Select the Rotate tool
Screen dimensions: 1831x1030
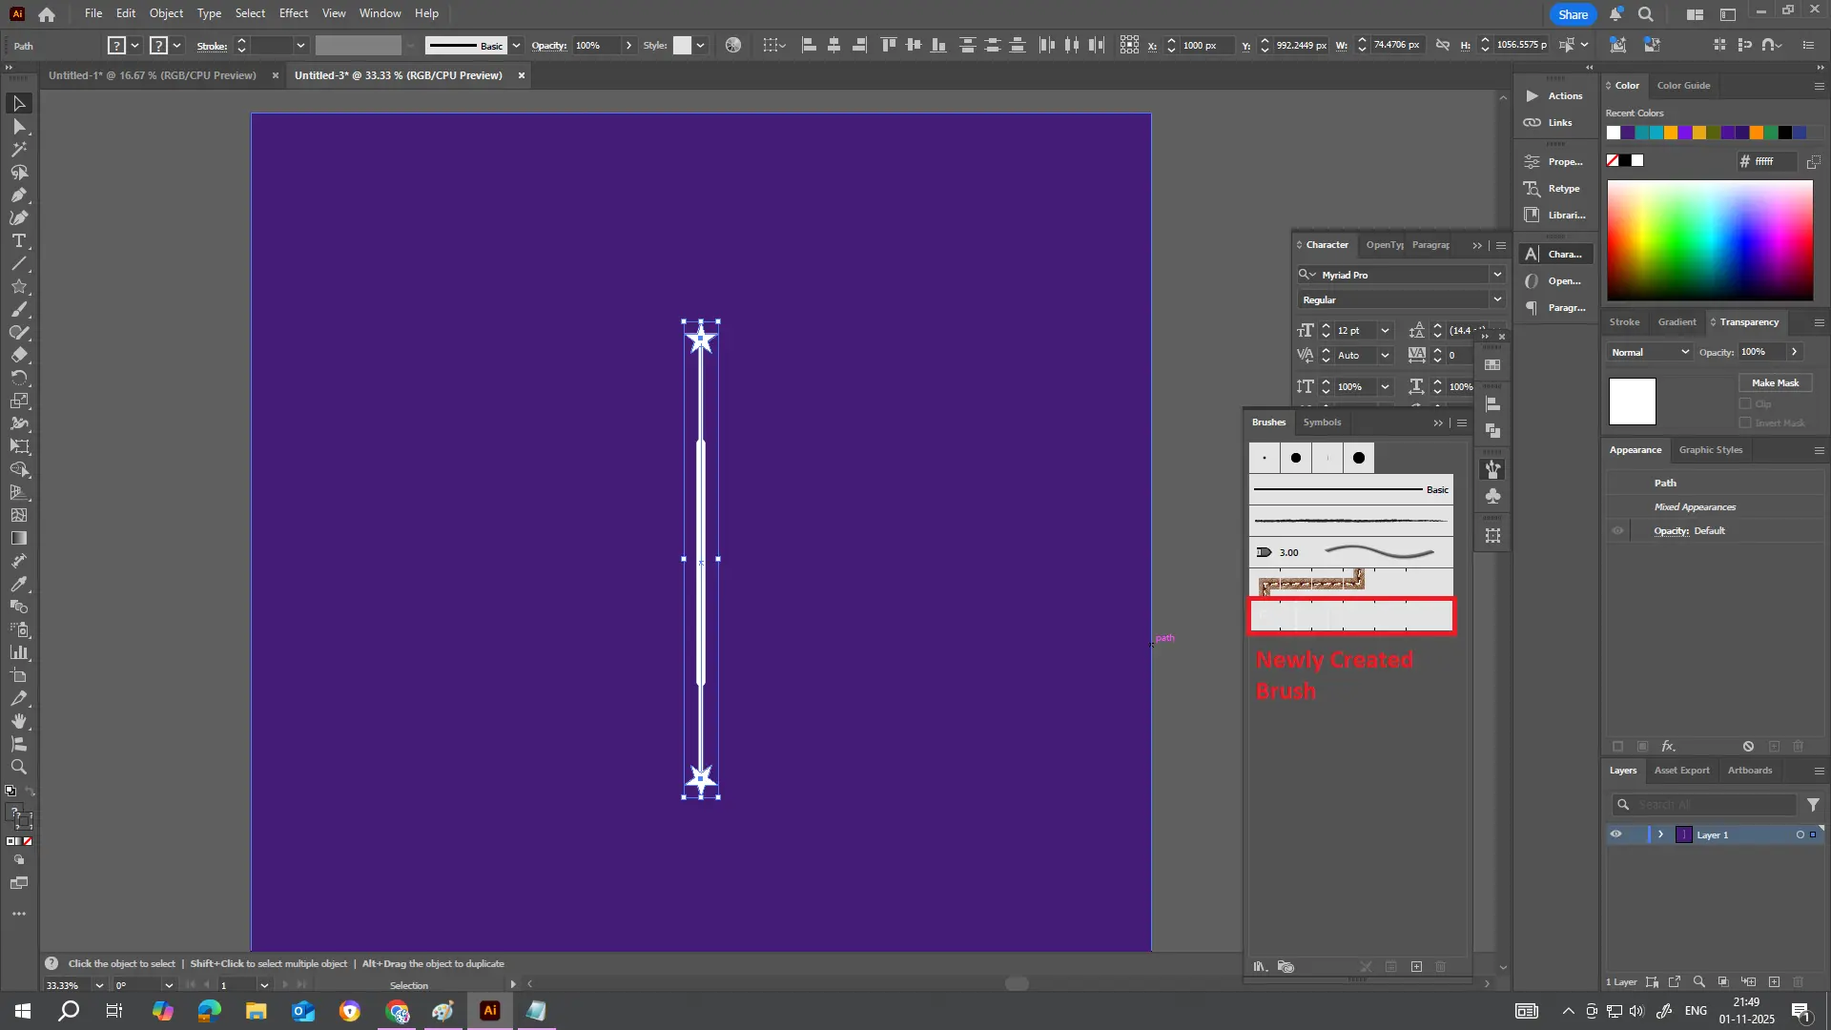click(18, 379)
